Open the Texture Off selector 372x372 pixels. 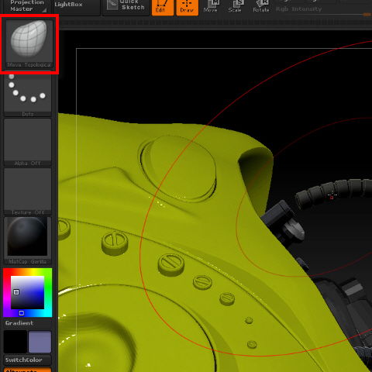[28, 191]
